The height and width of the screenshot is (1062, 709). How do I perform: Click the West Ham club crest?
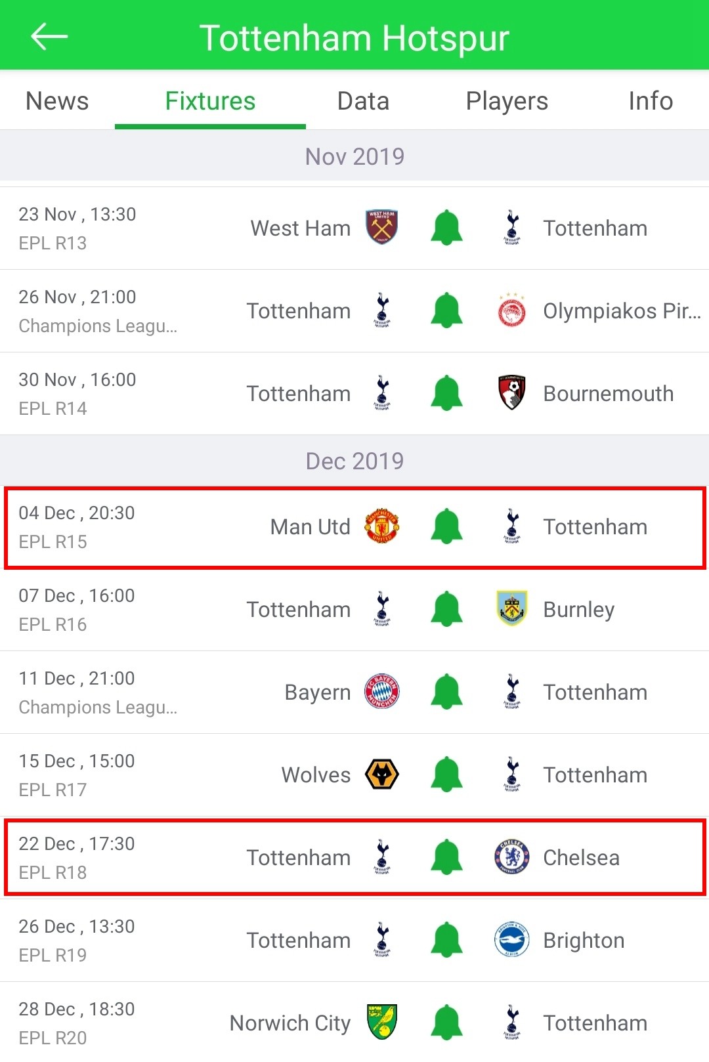381,227
